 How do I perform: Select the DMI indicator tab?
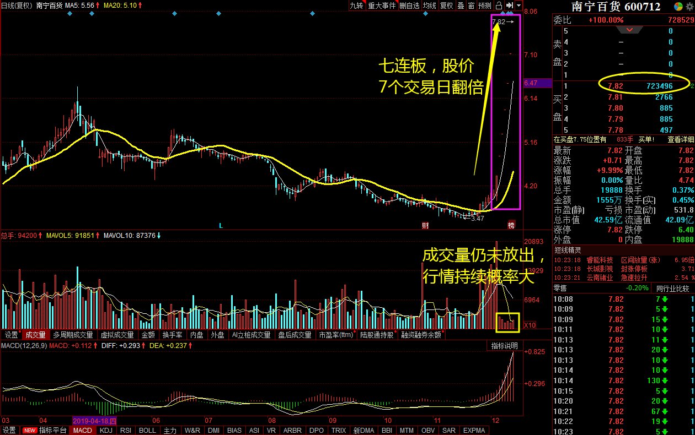(x=213, y=430)
